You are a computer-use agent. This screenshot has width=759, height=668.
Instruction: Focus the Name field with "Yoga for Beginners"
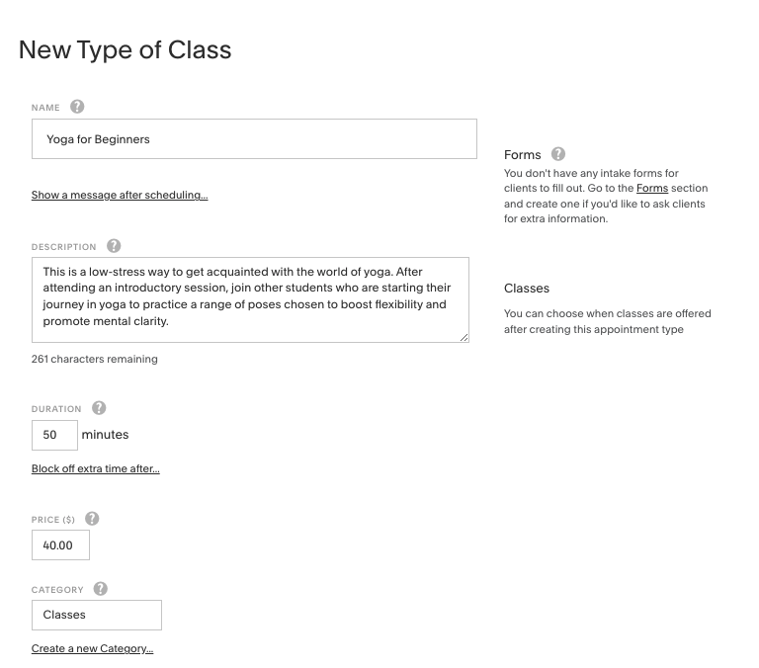click(254, 139)
